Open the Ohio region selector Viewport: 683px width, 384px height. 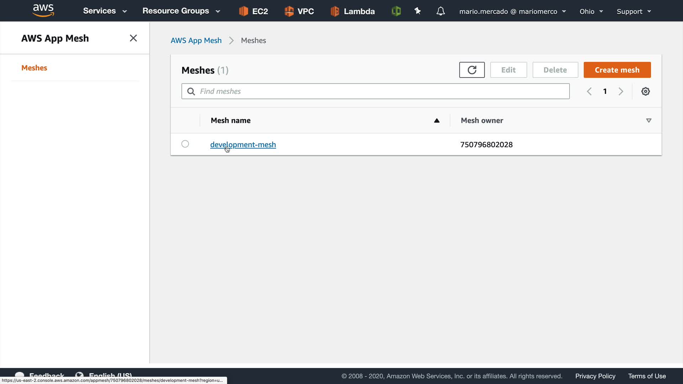point(591,11)
